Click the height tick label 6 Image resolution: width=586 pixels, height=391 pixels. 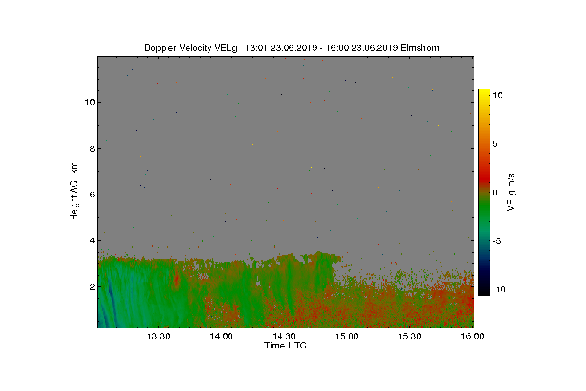point(91,195)
